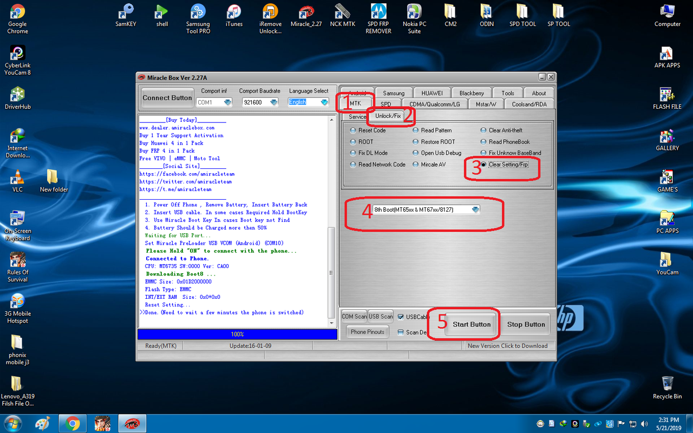Launch the NCK MTK shortcut
Image resolution: width=693 pixels, height=433 pixels.
click(343, 15)
